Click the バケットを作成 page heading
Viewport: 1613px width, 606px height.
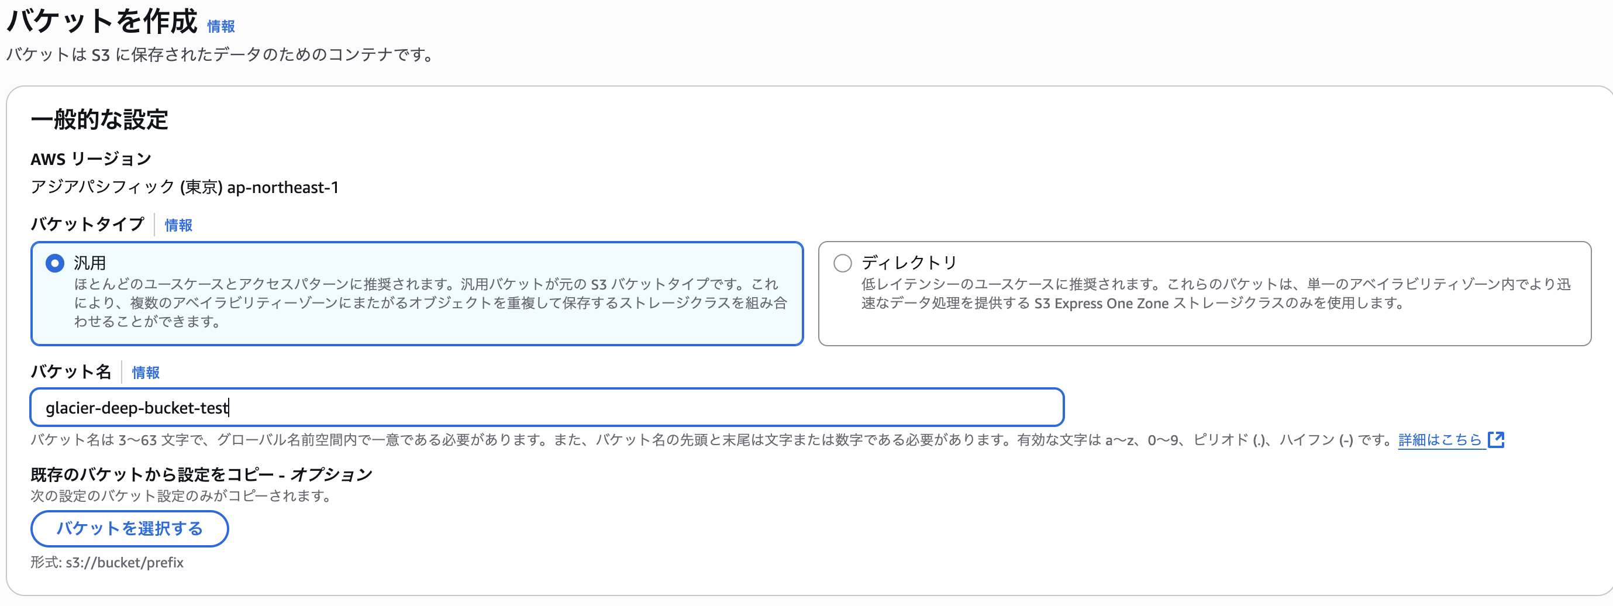(x=102, y=22)
